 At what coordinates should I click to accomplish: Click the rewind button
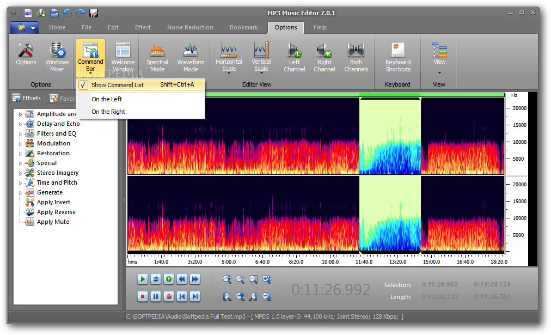(x=182, y=279)
